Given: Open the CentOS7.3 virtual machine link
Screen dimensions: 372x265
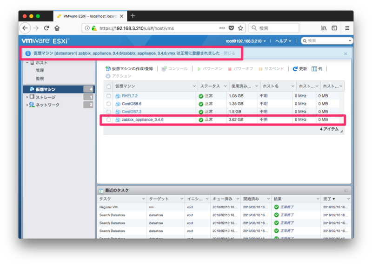Looking at the screenshot, I should click(x=132, y=112).
